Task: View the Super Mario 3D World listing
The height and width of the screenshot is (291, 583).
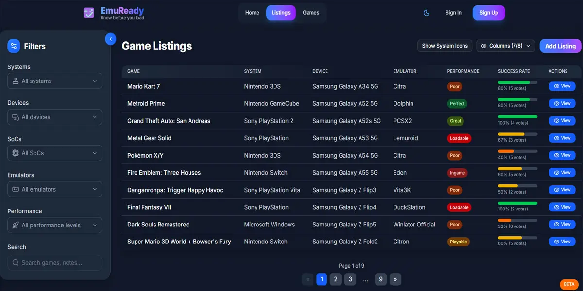Action: point(562,242)
